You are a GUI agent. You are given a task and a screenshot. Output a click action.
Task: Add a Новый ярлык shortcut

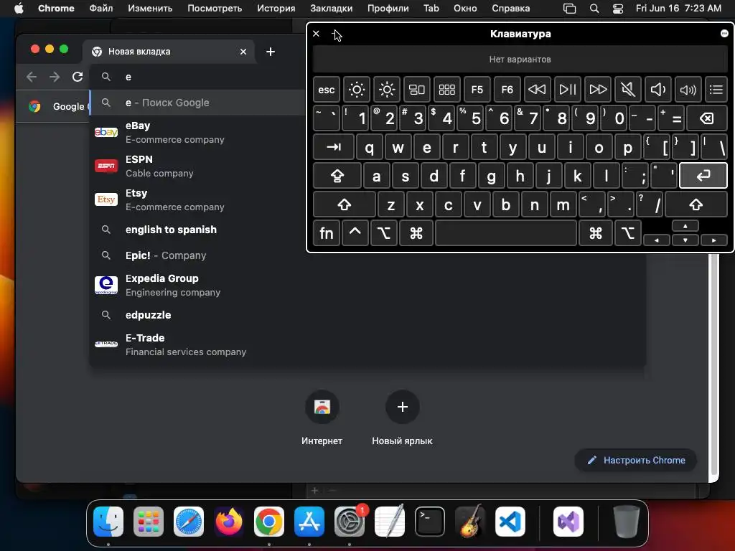pos(402,417)
